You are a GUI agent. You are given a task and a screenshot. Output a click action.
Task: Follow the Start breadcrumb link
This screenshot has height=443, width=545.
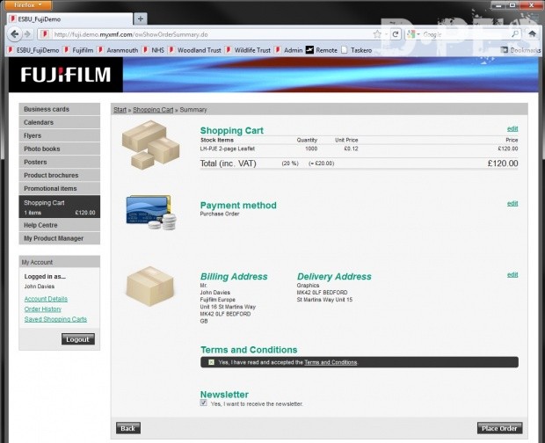tap(120, 110)
